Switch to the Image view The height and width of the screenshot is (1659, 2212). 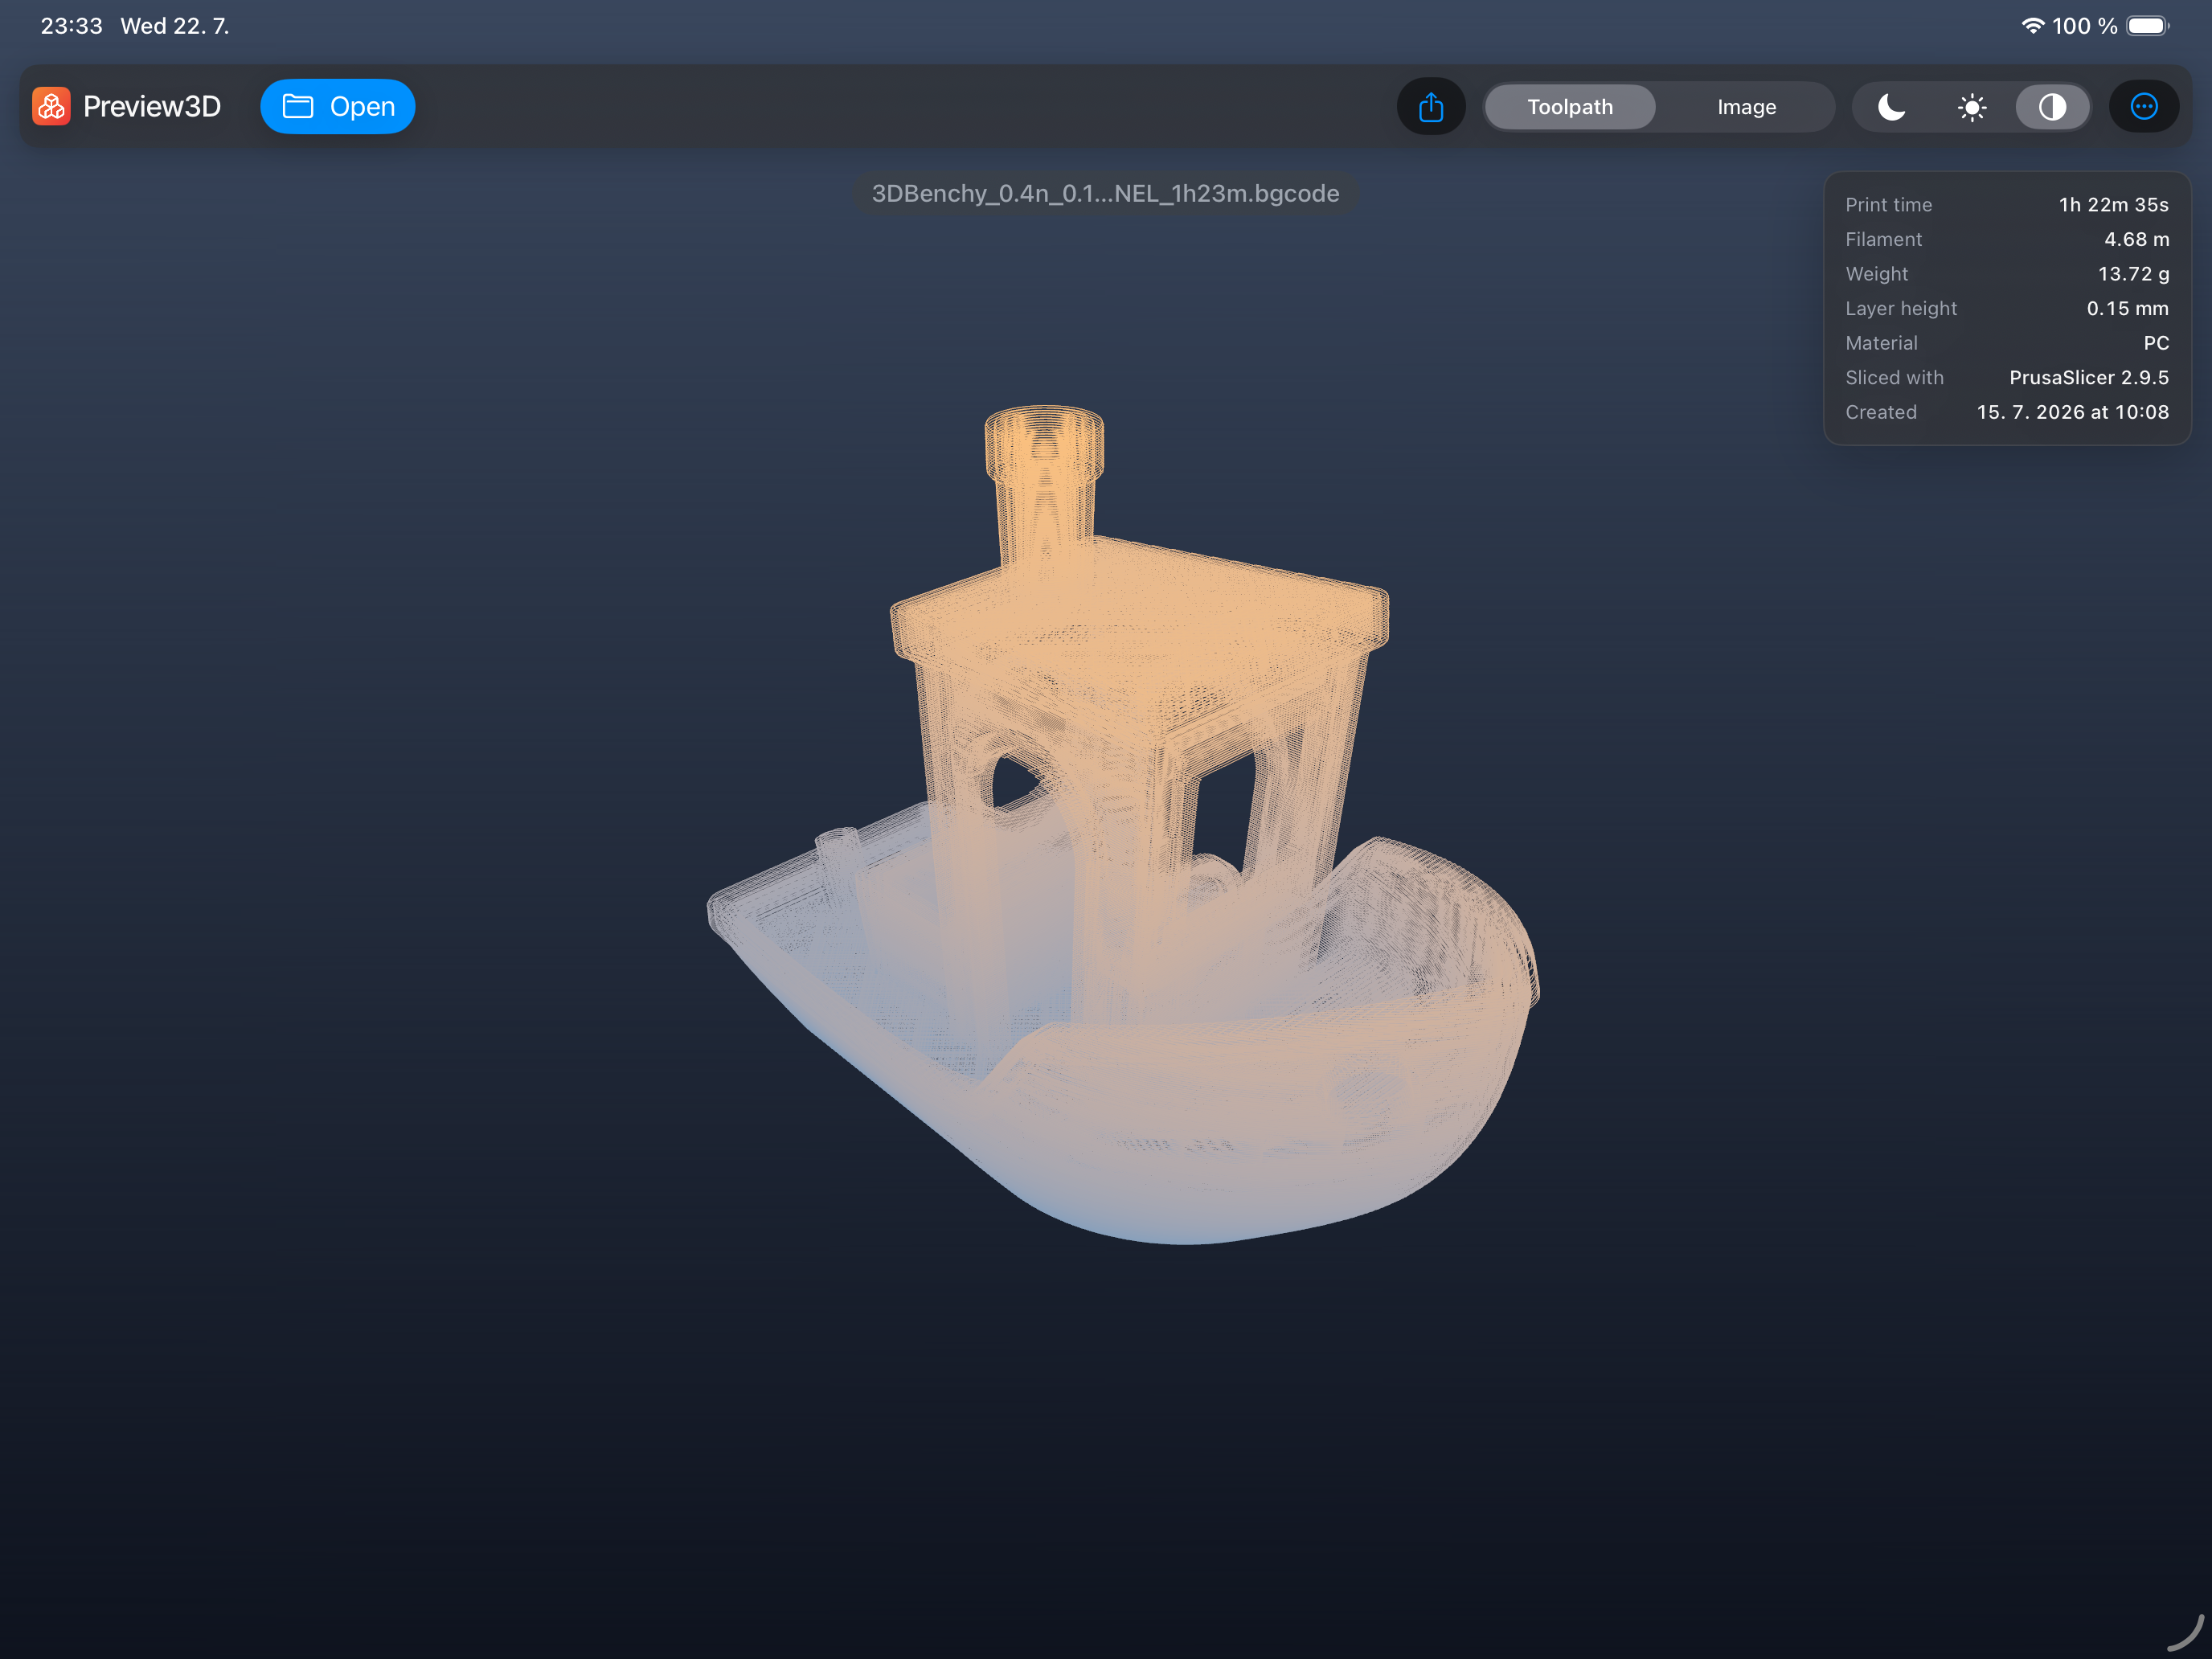[x=1747, y=107]
